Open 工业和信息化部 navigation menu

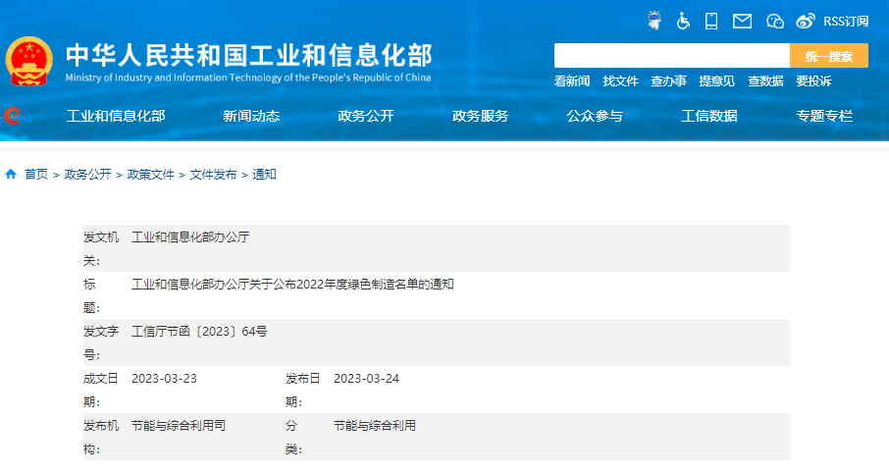click(116, 116)
